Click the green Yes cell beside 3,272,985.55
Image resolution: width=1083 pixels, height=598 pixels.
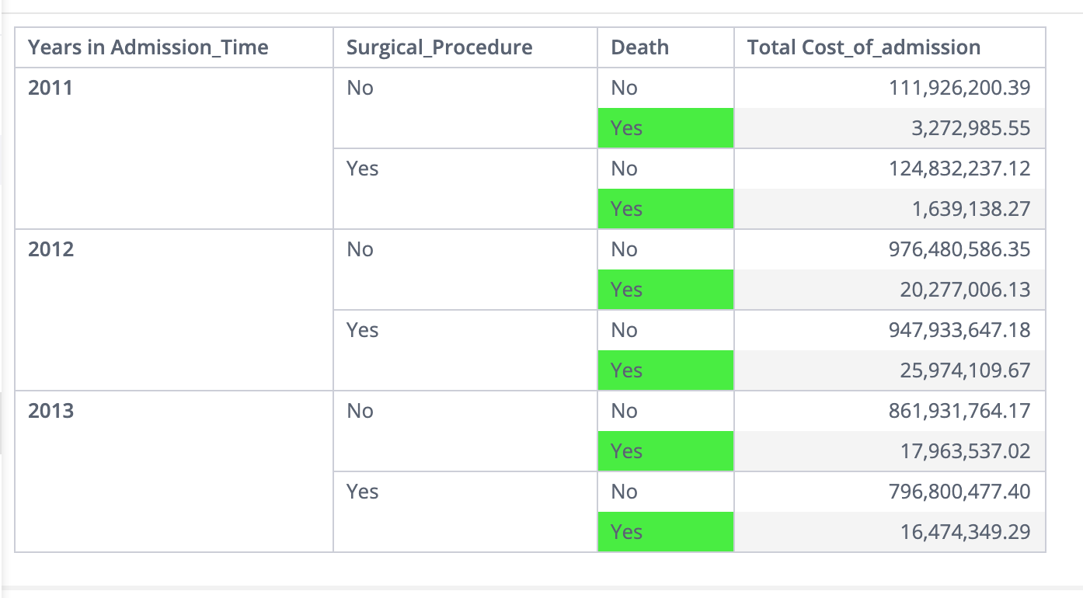[665, 128]
